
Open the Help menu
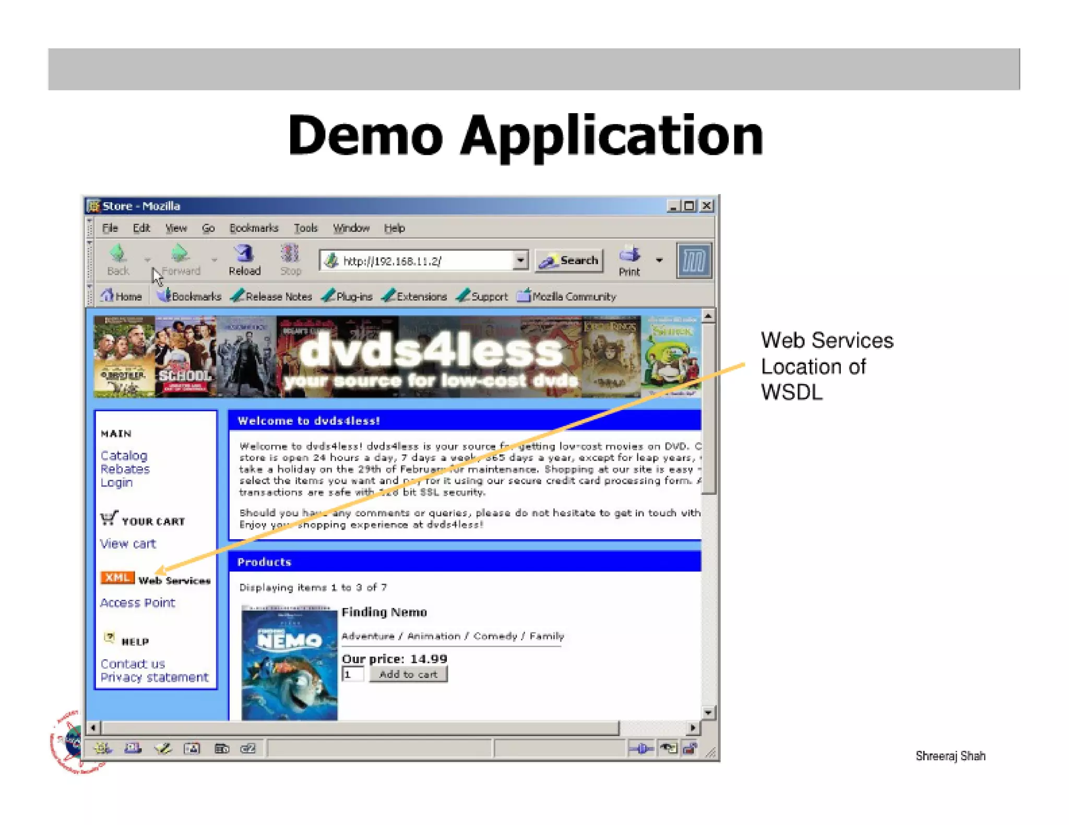[394, 228]
